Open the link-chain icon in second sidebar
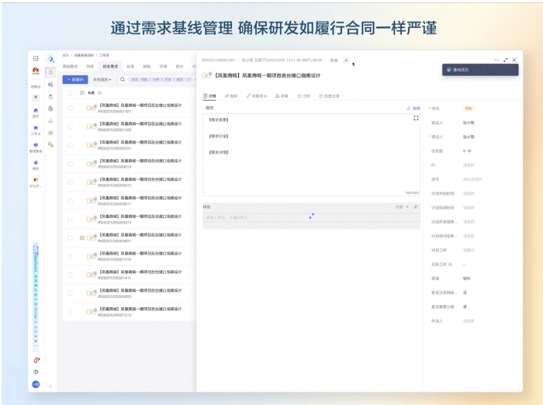543x405 pixels. pyautogui.click(x=50, y=145)
